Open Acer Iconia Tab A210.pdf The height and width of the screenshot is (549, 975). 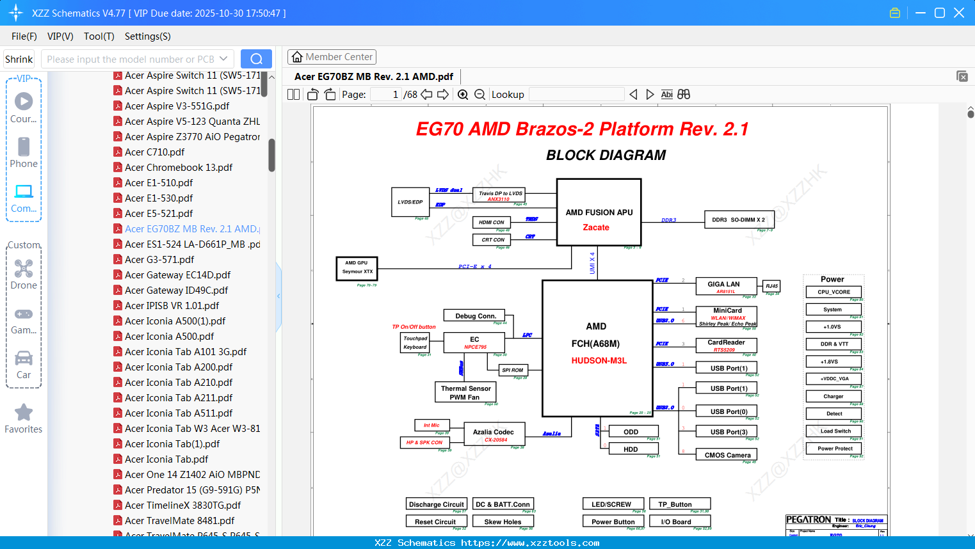click(x=179, y=383)
